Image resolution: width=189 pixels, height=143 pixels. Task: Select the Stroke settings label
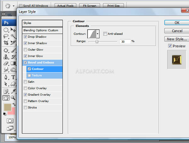click(x=32, y=108)
